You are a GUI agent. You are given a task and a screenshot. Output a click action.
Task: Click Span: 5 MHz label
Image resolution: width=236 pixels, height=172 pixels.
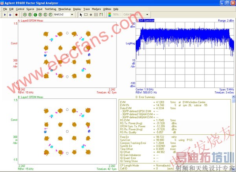pos(227,89)
